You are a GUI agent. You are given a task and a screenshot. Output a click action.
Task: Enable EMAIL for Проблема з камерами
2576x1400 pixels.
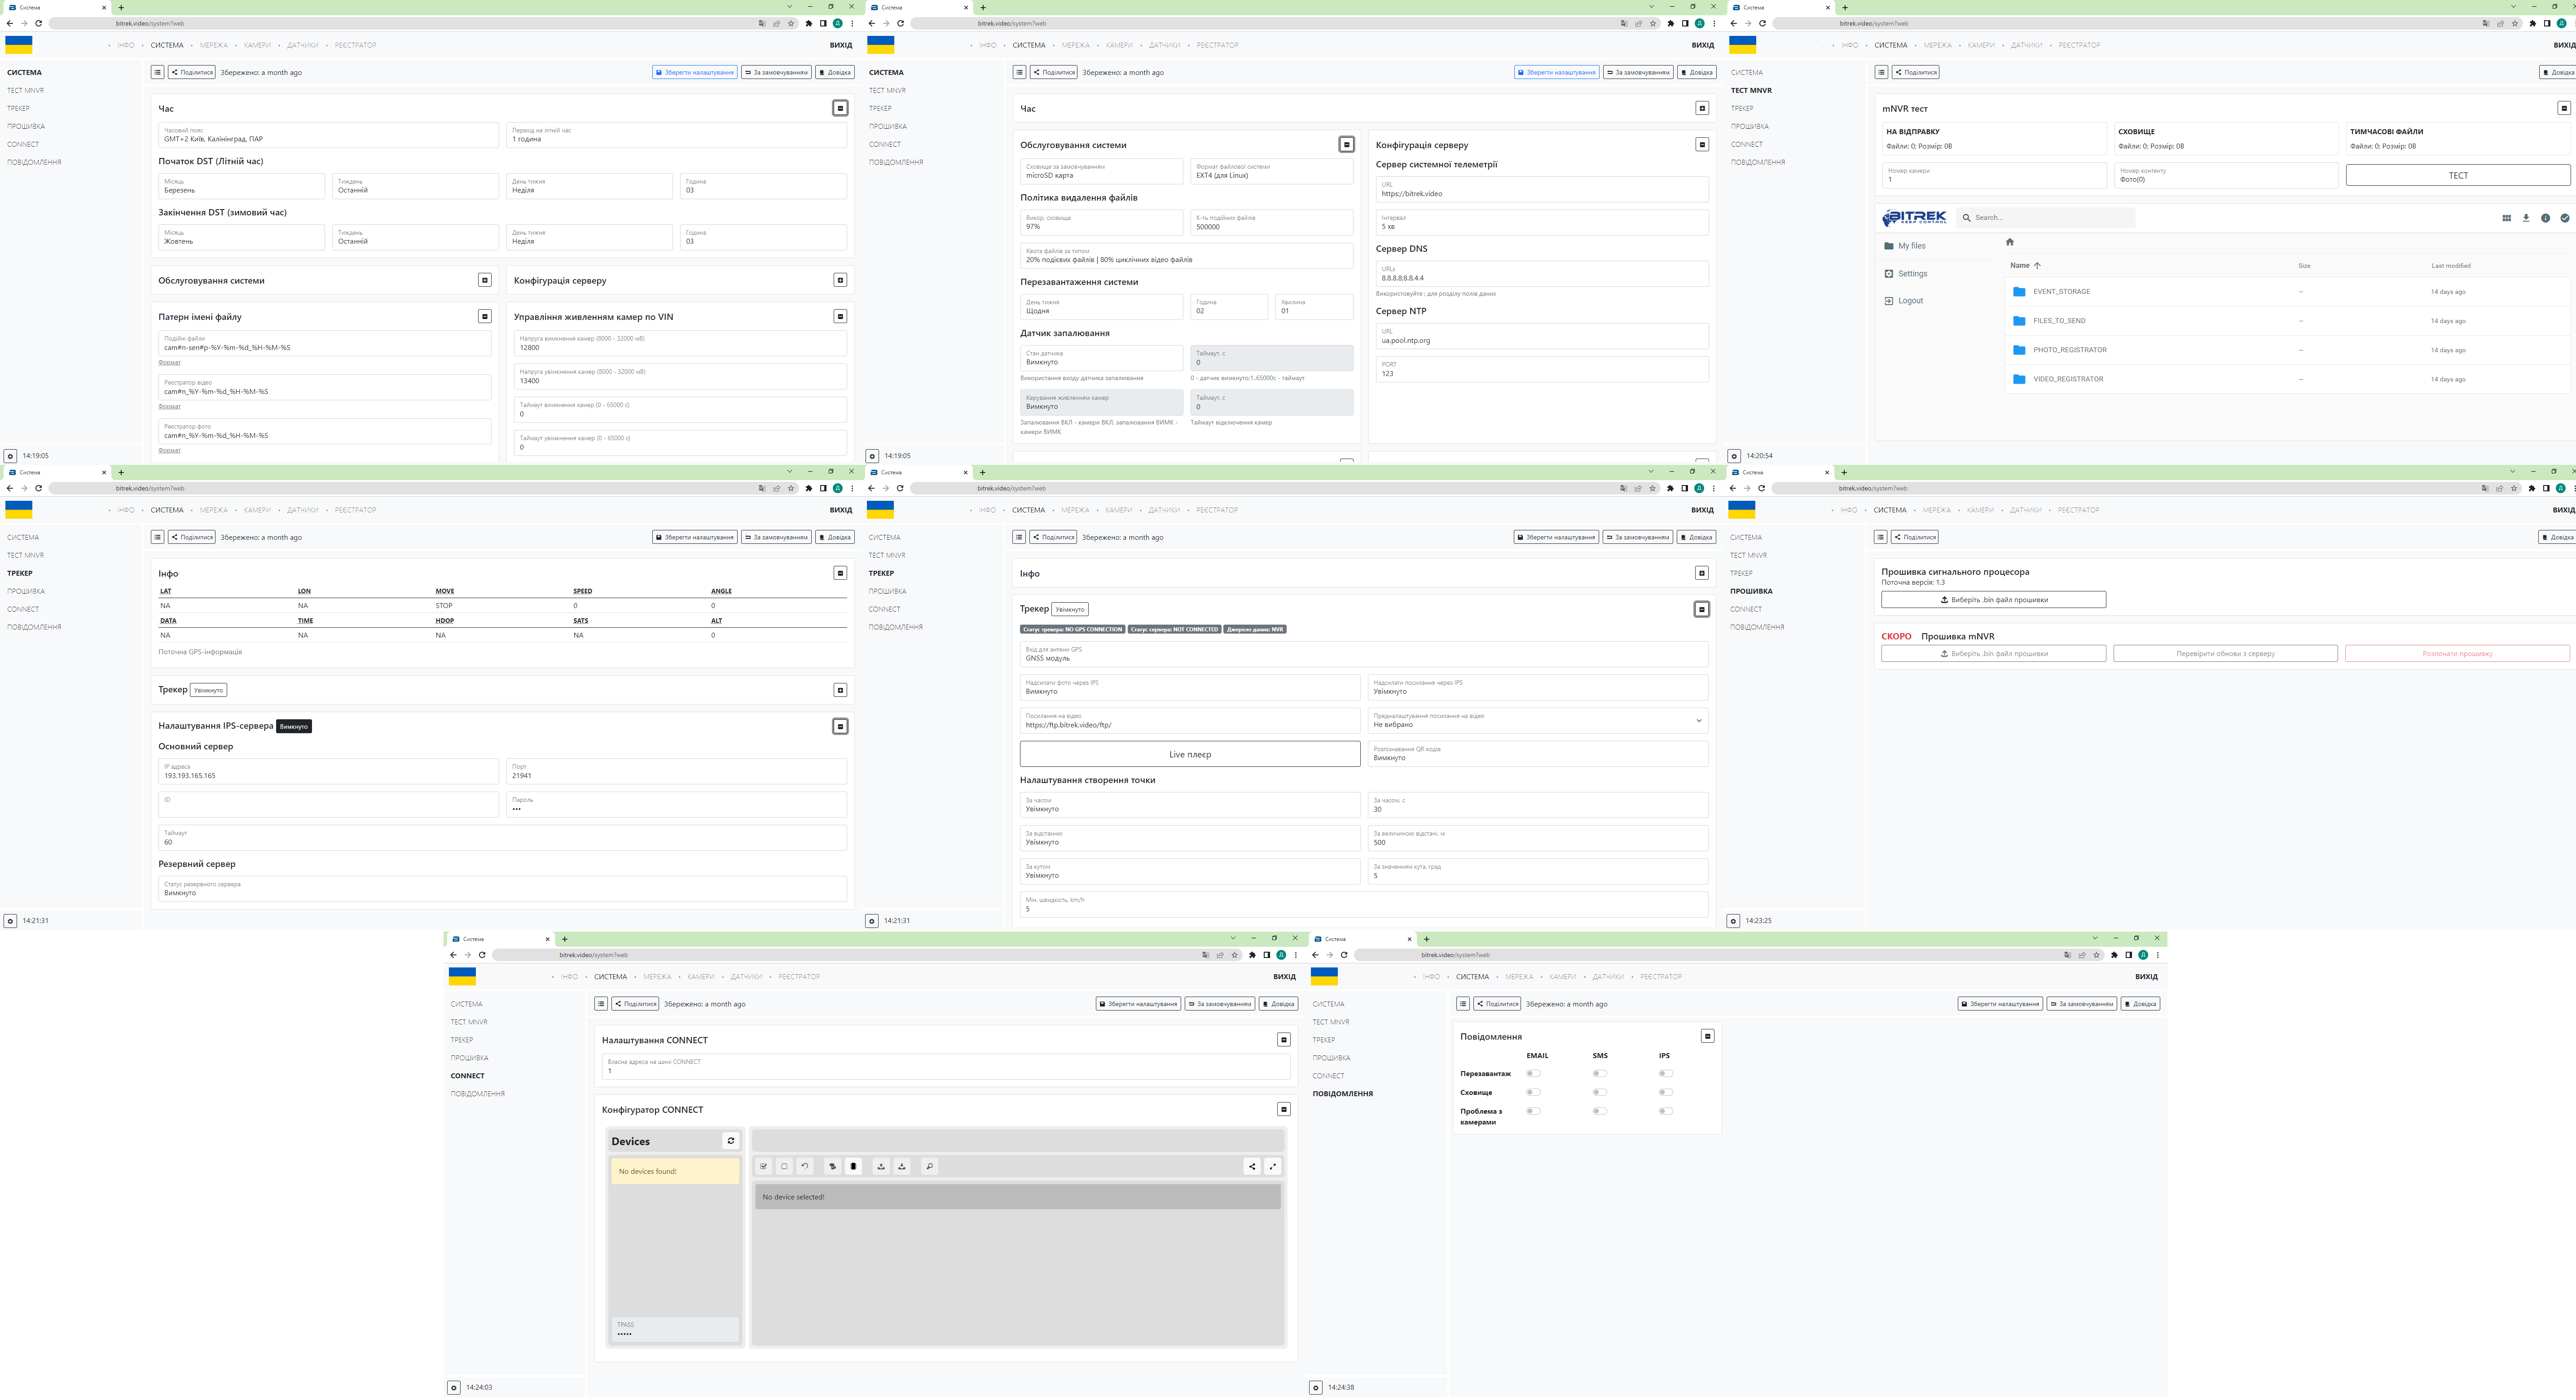tap(1533, 1111)
